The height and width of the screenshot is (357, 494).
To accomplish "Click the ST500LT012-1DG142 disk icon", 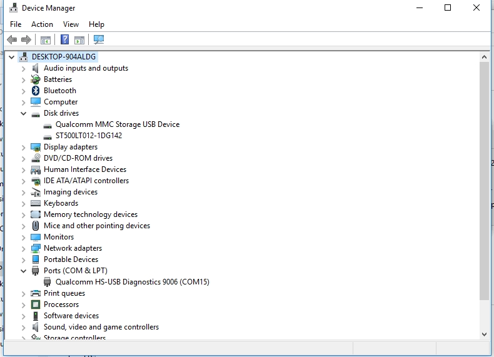I will click(x=48, y=137).
